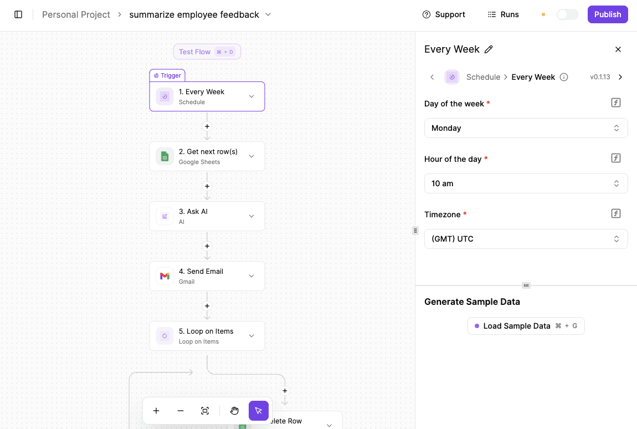Zoom out using the minus icon

coord(181,411)
